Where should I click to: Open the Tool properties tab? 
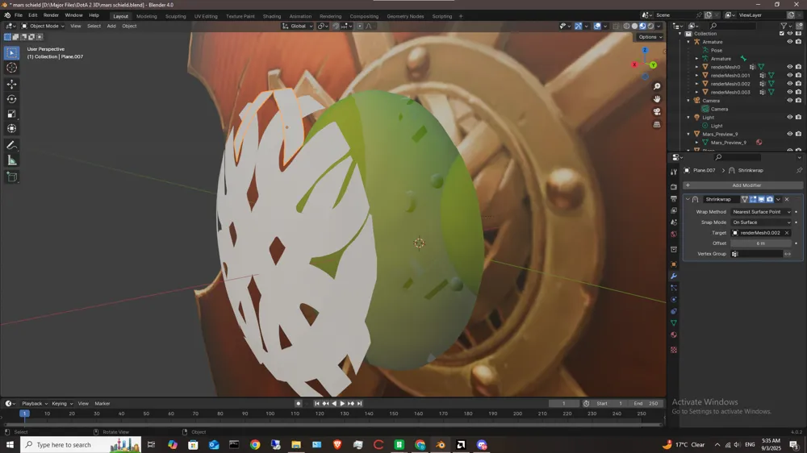(x=674, y=172)
